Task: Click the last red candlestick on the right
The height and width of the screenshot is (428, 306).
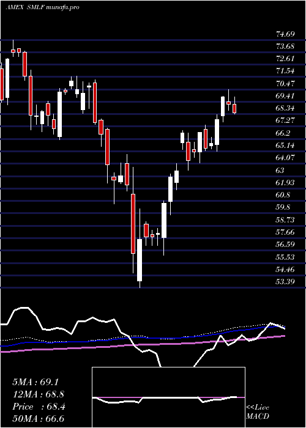Action: coord(234,108)
